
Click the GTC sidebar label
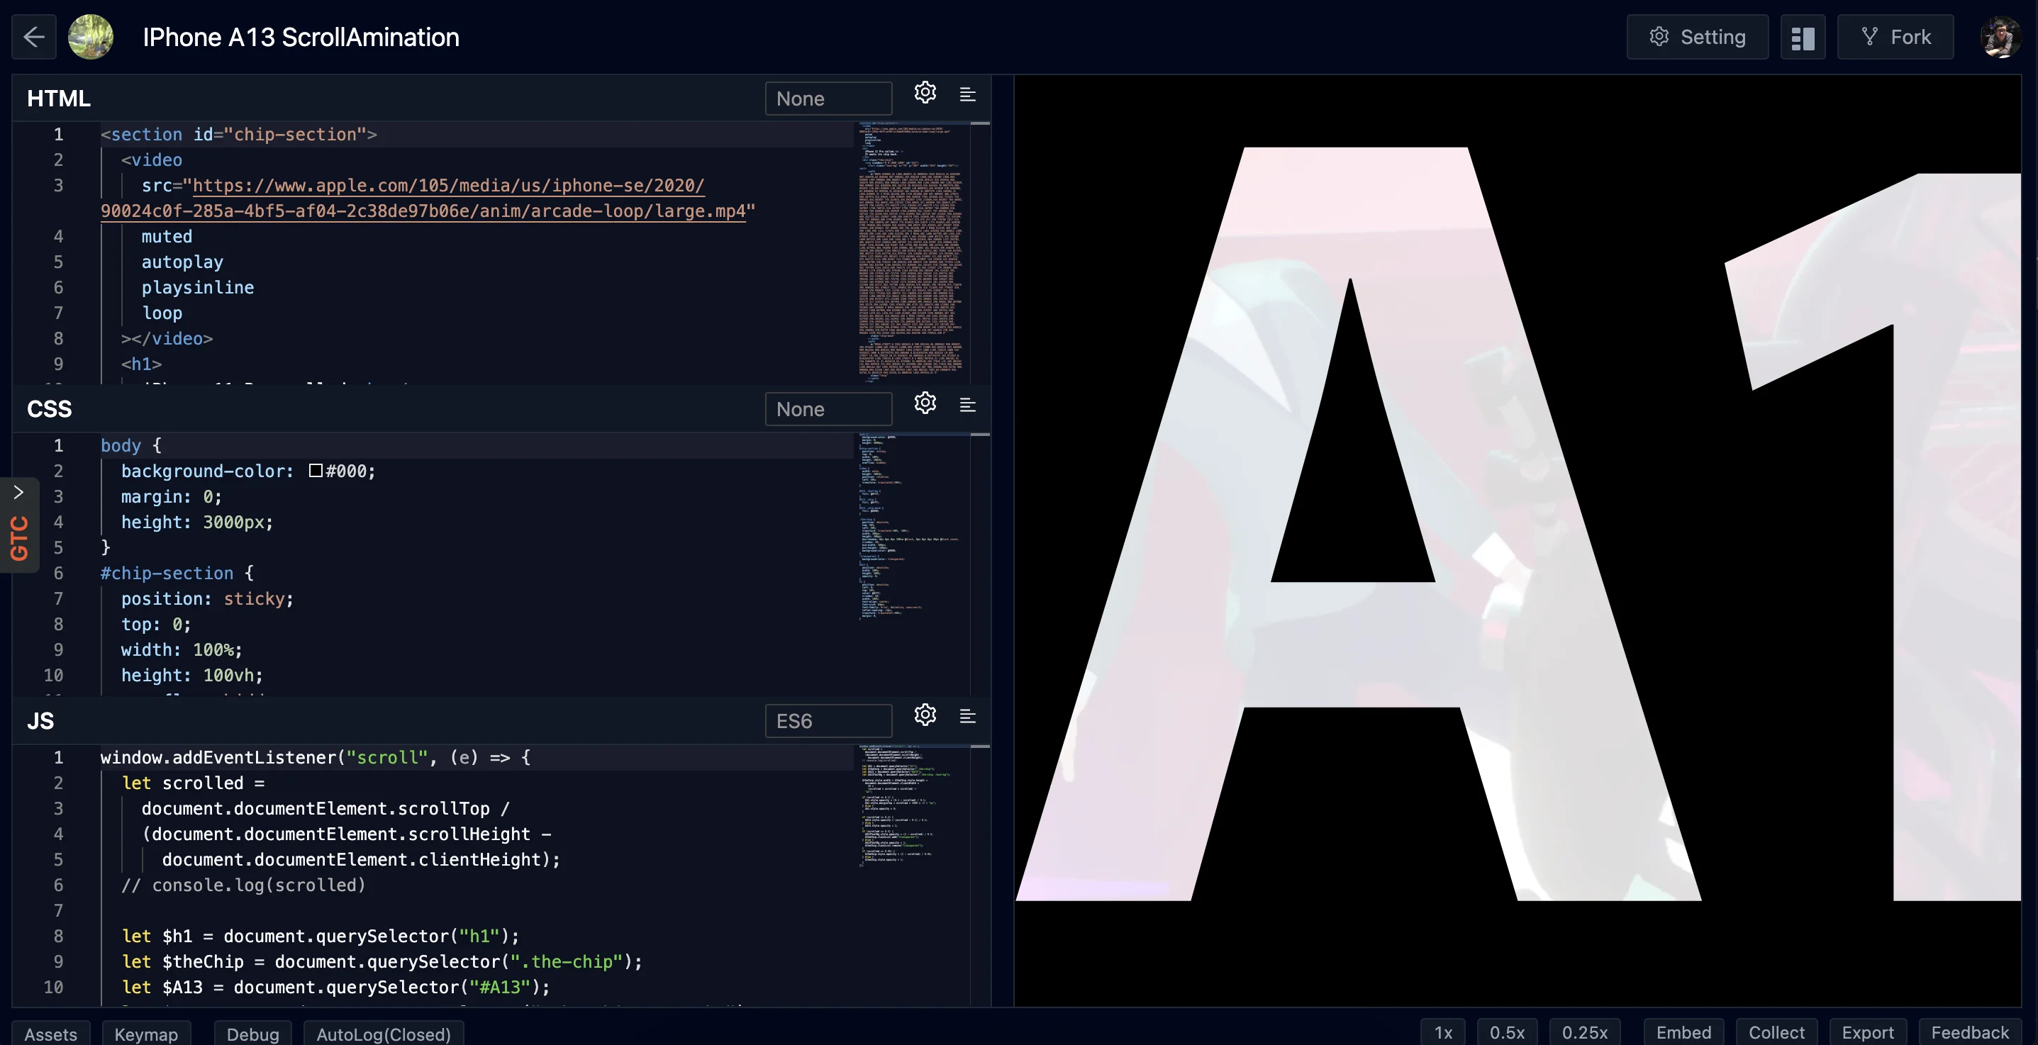(19, 538)
